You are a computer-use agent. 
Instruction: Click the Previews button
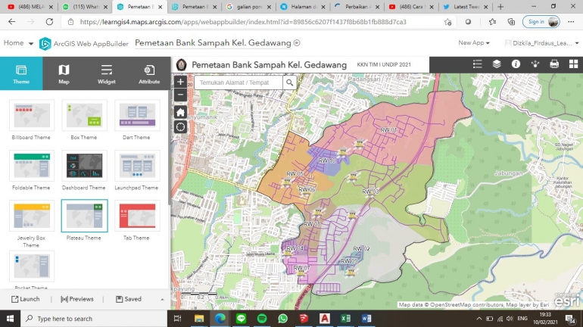coord(77,299)
